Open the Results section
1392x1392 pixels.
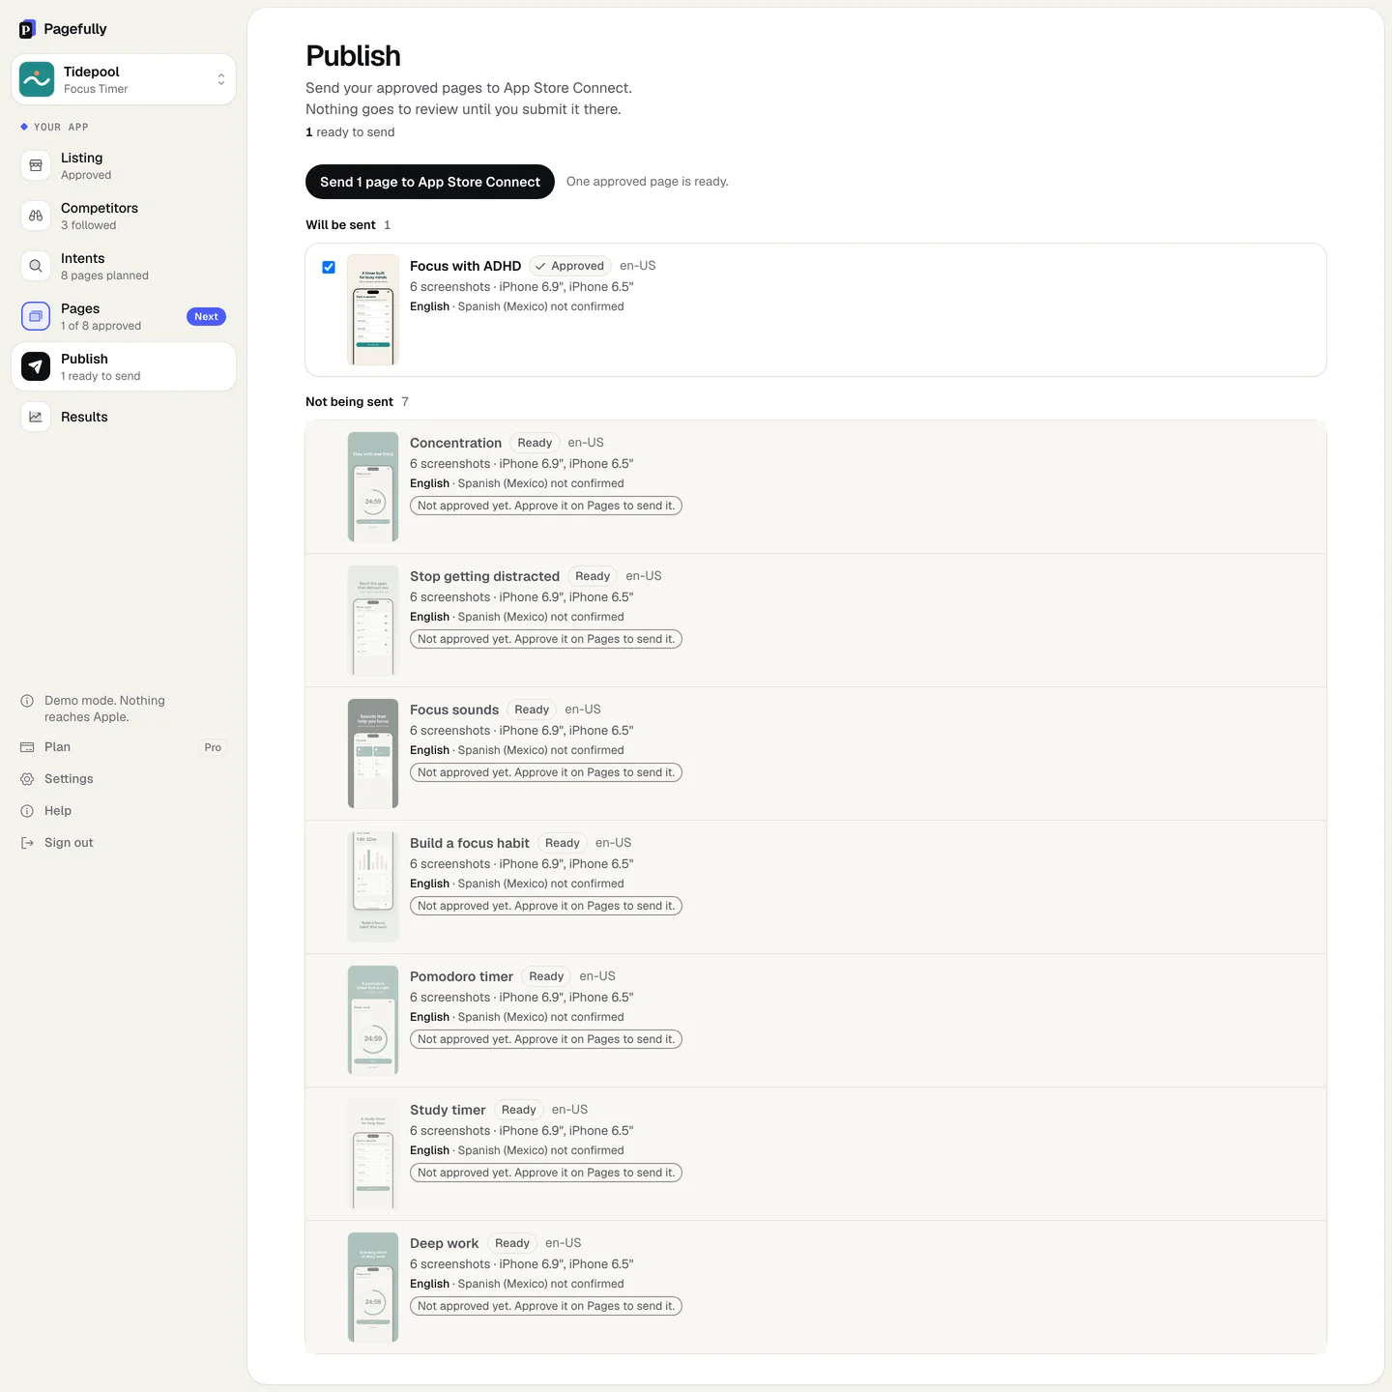124,417
